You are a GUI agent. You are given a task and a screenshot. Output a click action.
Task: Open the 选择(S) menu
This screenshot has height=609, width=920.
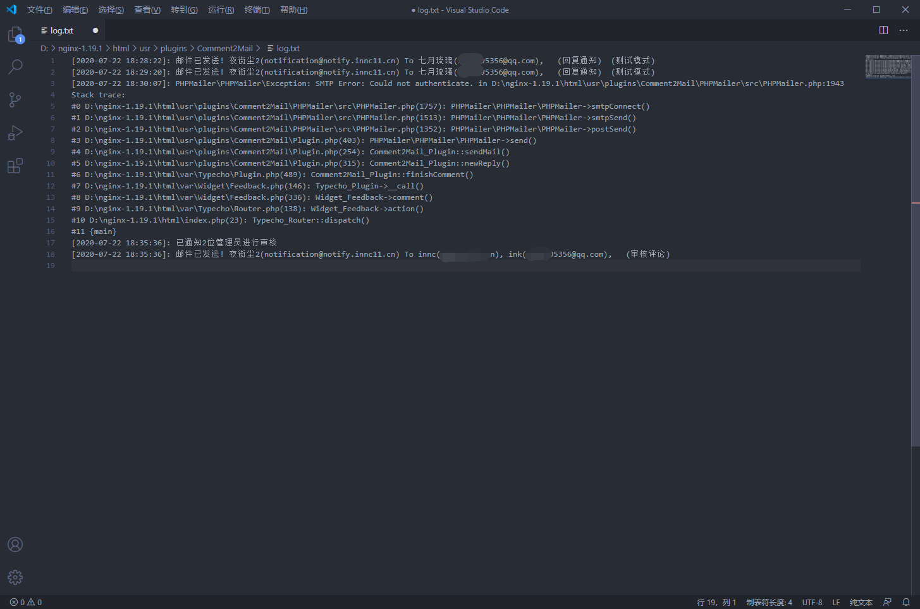pyautogui.click(x=111, y=9)
